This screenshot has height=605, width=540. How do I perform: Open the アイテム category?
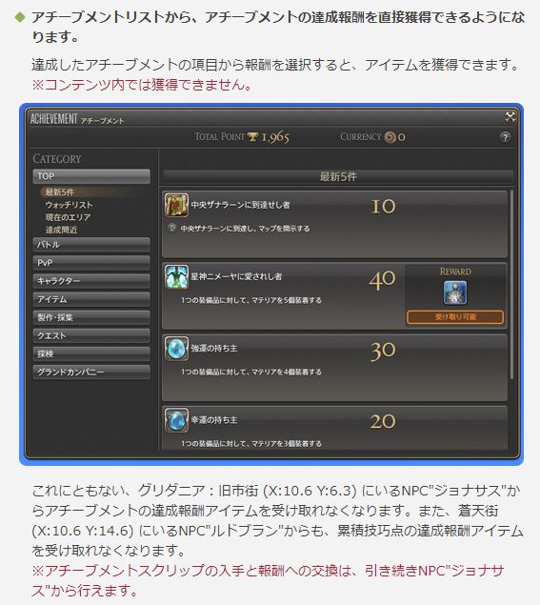click(91, 299)
